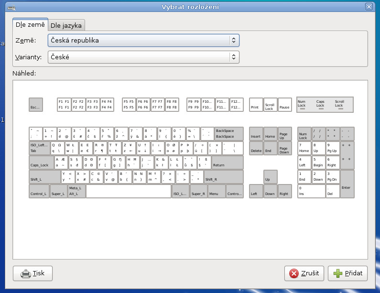Click the numpad 0 Ins key
Screen dimensions: 380x293
pyautogui.click(x=312, y=191)
